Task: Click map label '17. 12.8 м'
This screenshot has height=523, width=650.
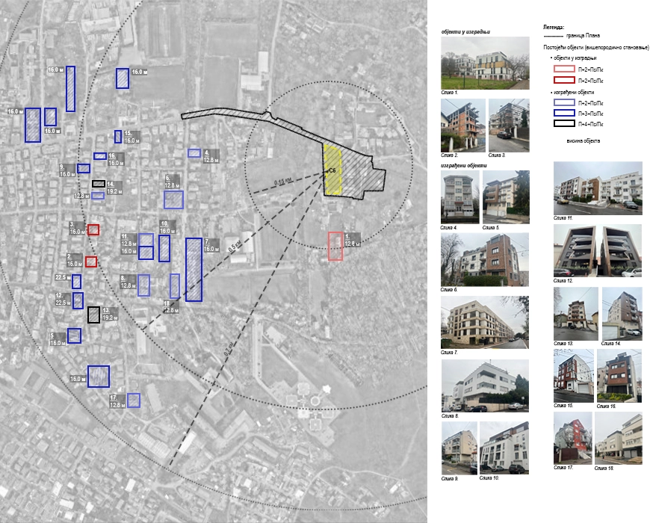Action: point(117,401)
